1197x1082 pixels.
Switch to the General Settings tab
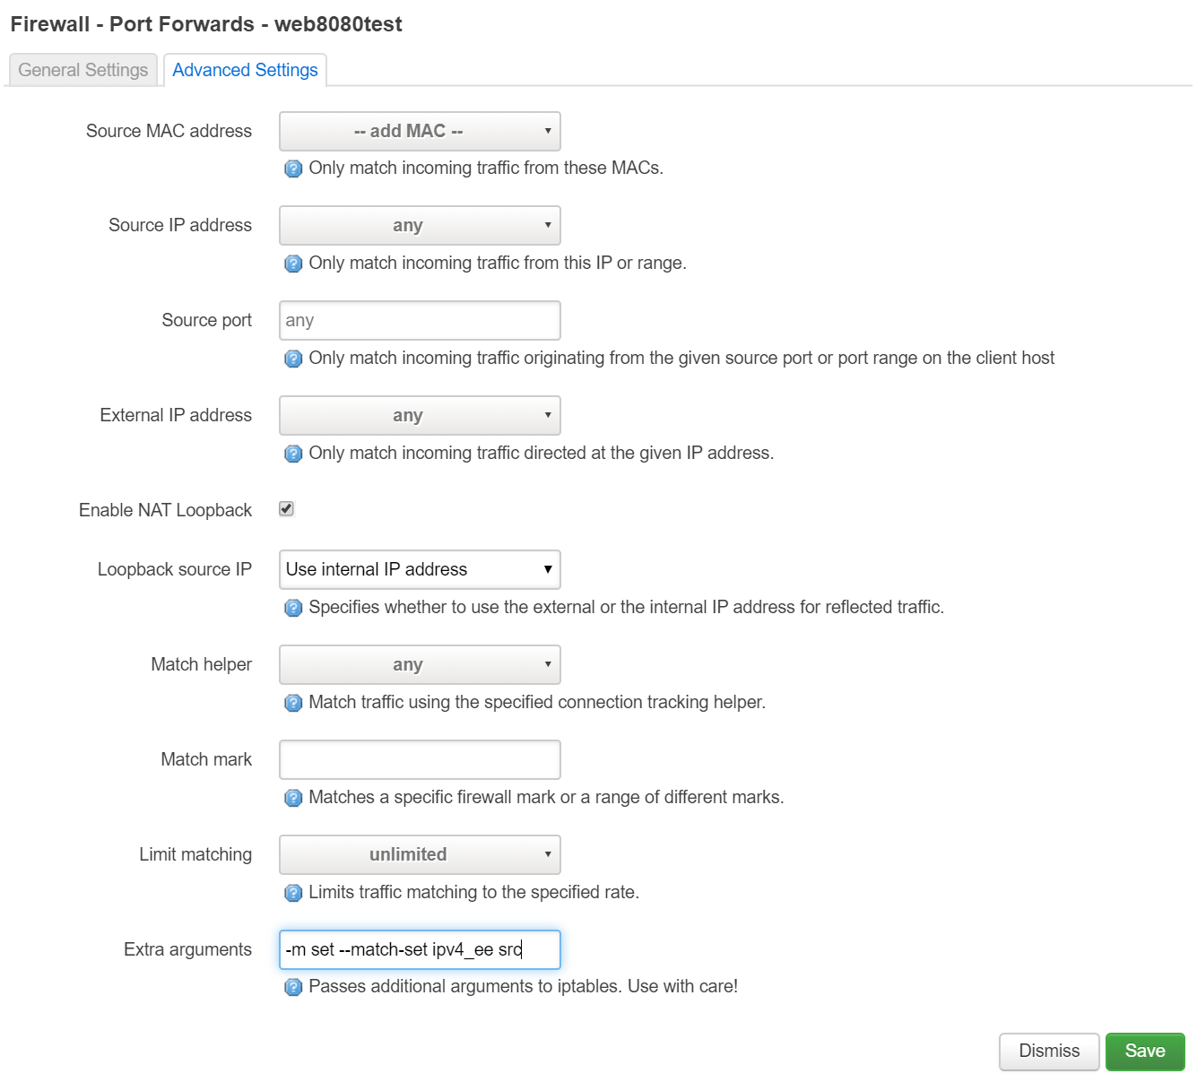(82, 70)
